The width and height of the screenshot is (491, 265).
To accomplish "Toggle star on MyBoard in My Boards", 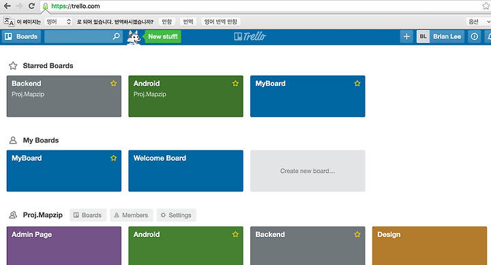I will pos(113,158).
